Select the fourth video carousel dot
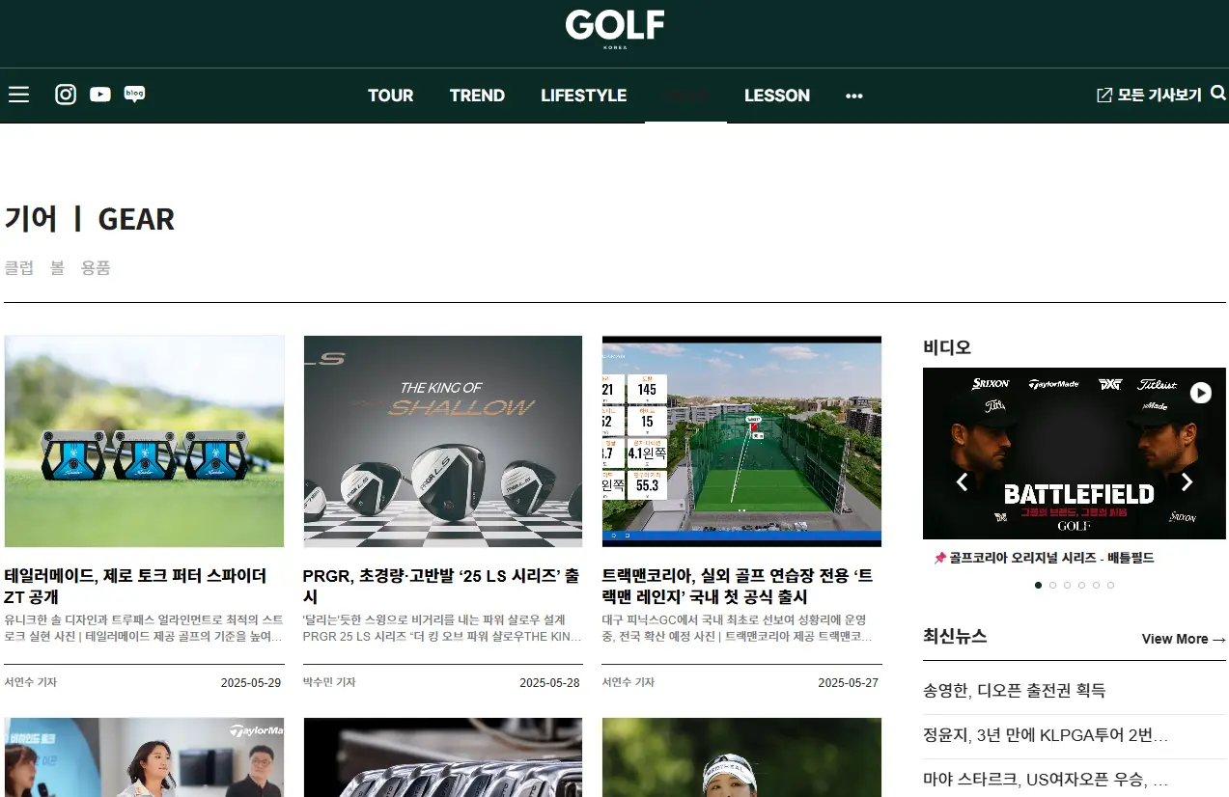The width and height of the screenshot is (1229, 797). 1082,585
